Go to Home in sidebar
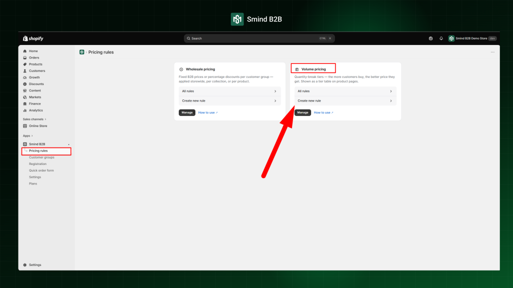The width and height of the screenshot is (513, 288). 34,51
